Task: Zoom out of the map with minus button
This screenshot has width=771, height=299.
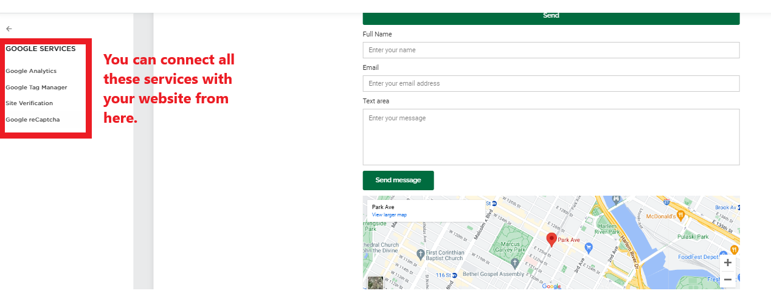Action: pos(727,280)
